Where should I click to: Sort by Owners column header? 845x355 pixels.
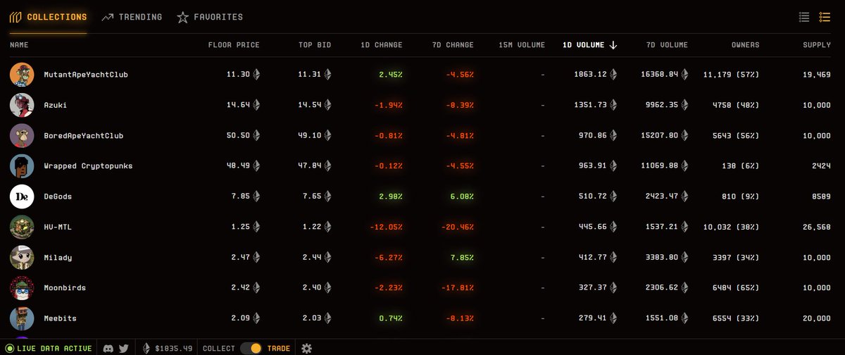pos(745,45)
